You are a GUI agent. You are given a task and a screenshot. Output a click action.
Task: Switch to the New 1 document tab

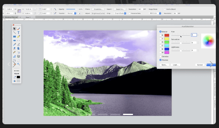(x=28, y=17)
